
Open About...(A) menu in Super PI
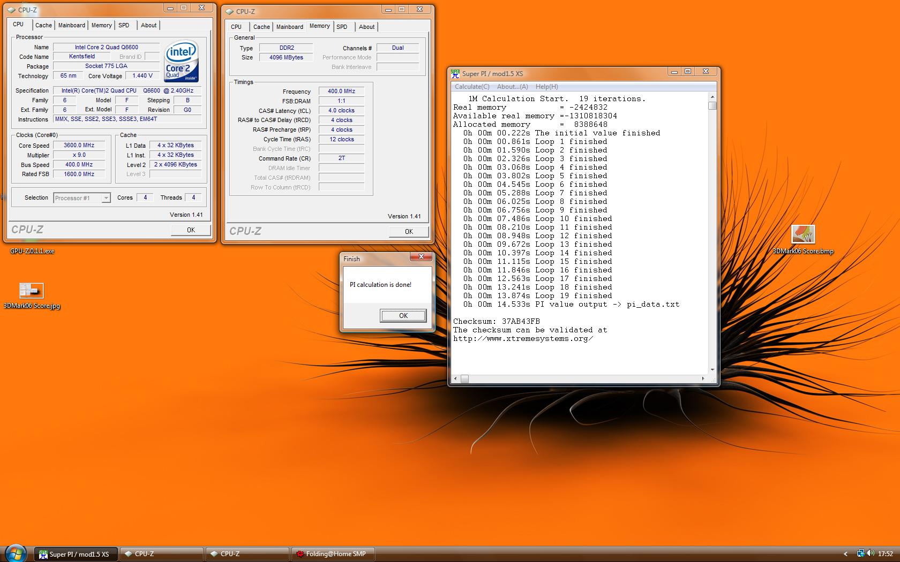point(513,87)
